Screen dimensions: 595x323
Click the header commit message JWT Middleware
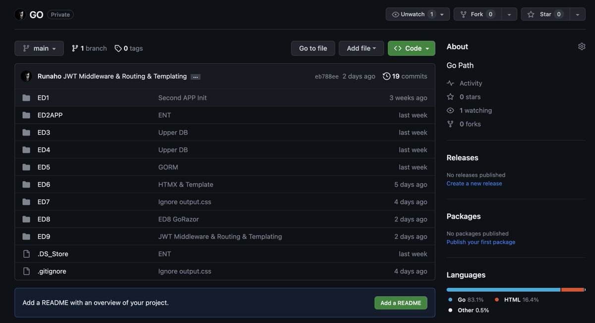coord(125,76)
